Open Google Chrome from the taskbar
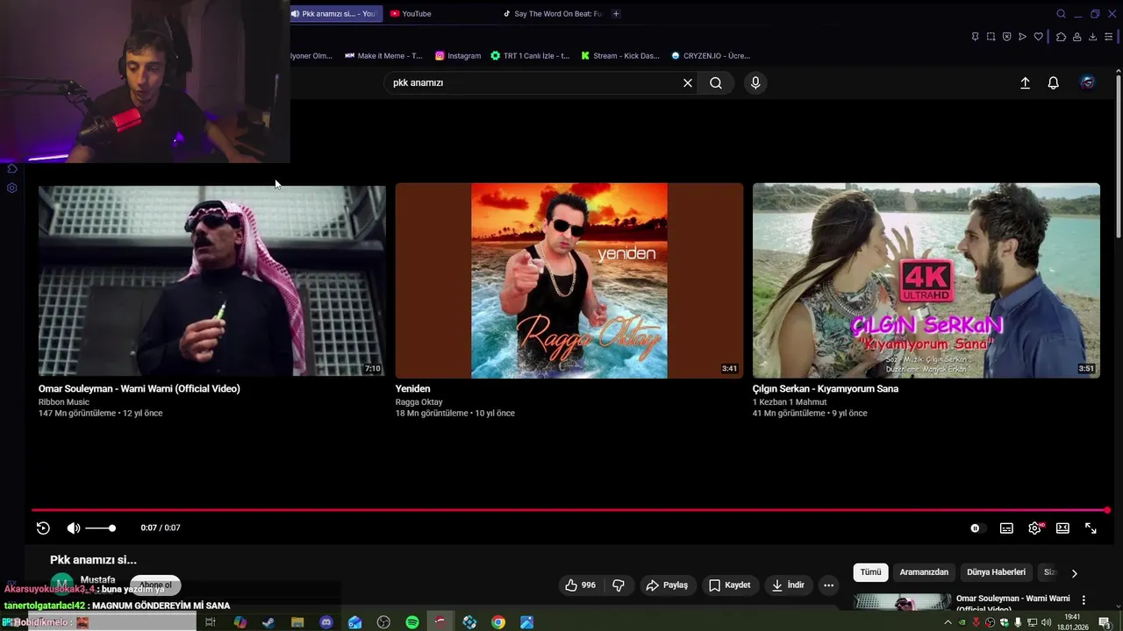The width and height of the screenshot is (1123, 631). 498,622
